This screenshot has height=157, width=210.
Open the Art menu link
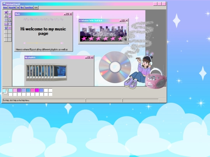[18, 8]
